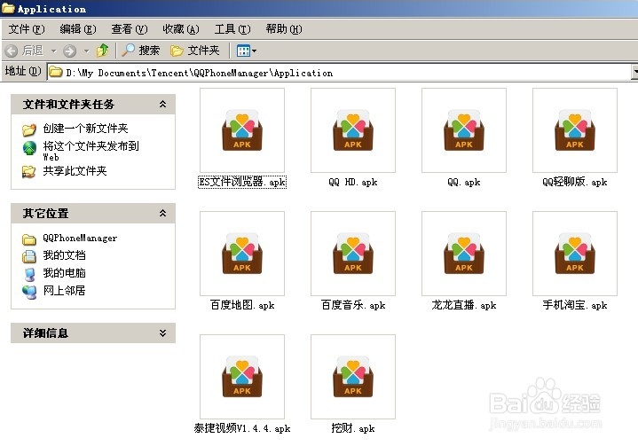Click the QQPhoneManager folder icon
Viewport: 638px width, 446px height.
pos(29,239)
